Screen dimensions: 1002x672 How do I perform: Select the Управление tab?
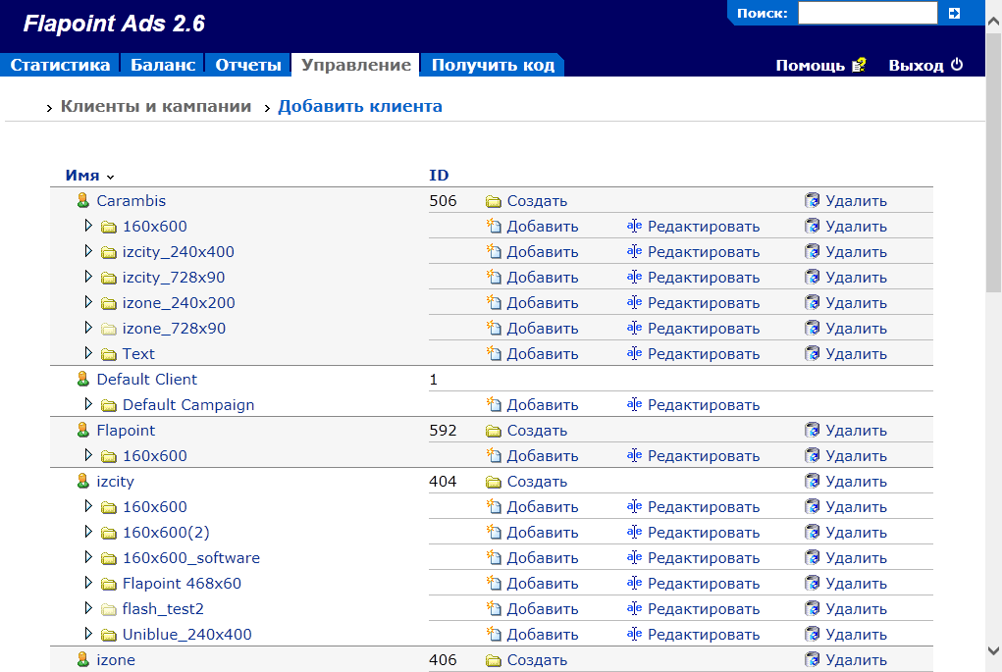point(356,65)
